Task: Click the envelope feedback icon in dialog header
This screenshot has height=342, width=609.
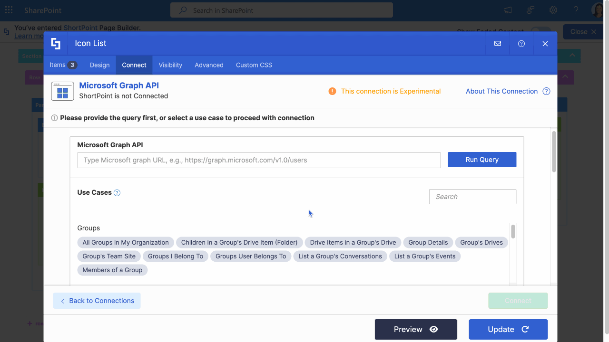Action: click(x=498, y=43)
